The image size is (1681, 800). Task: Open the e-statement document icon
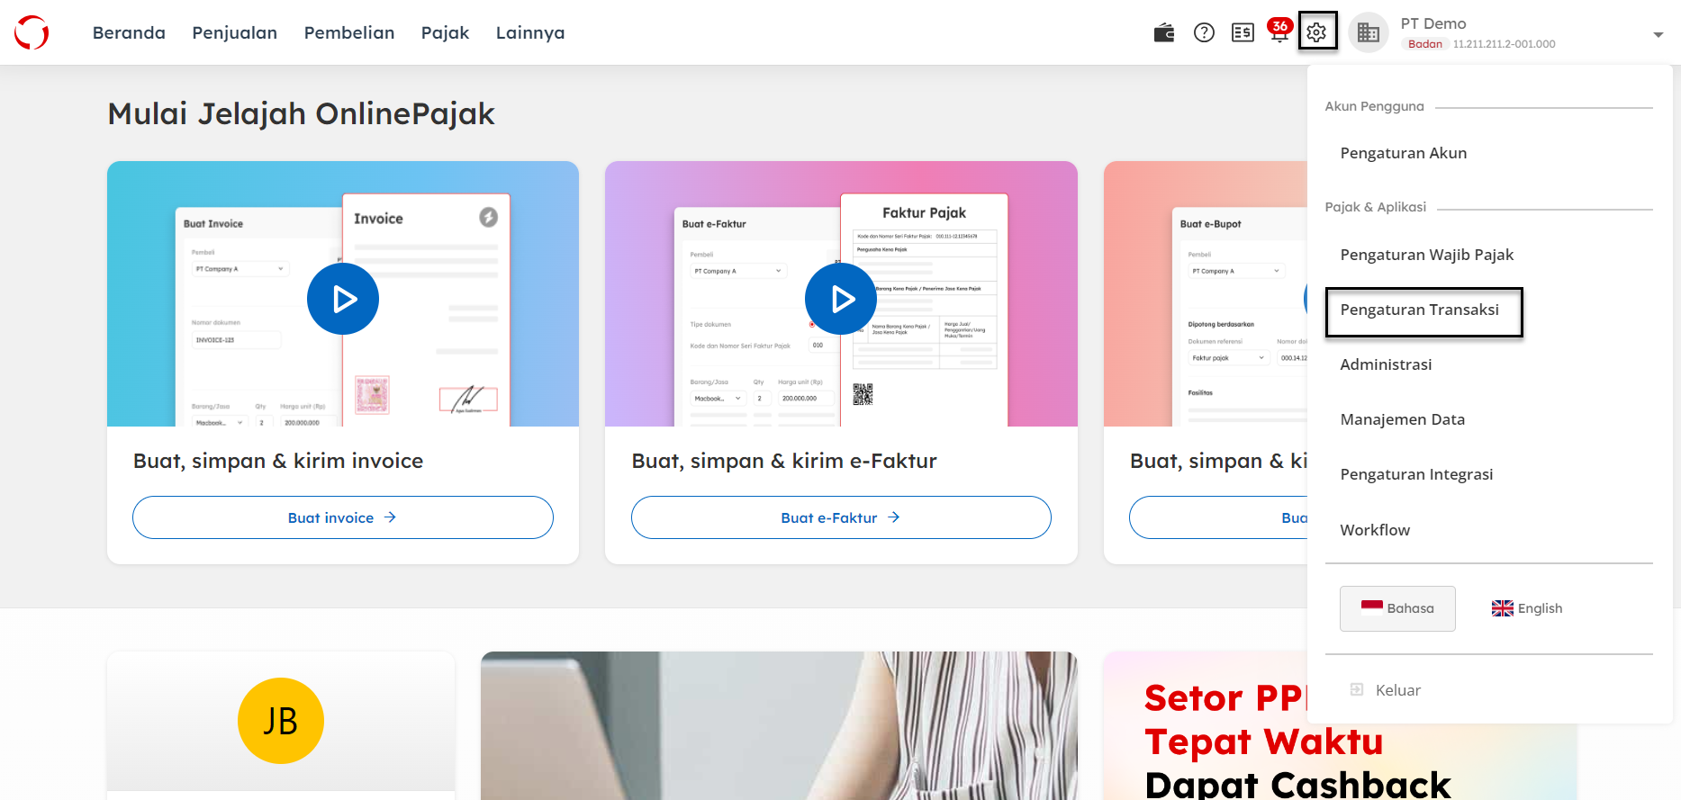(x=1243, y=33)
